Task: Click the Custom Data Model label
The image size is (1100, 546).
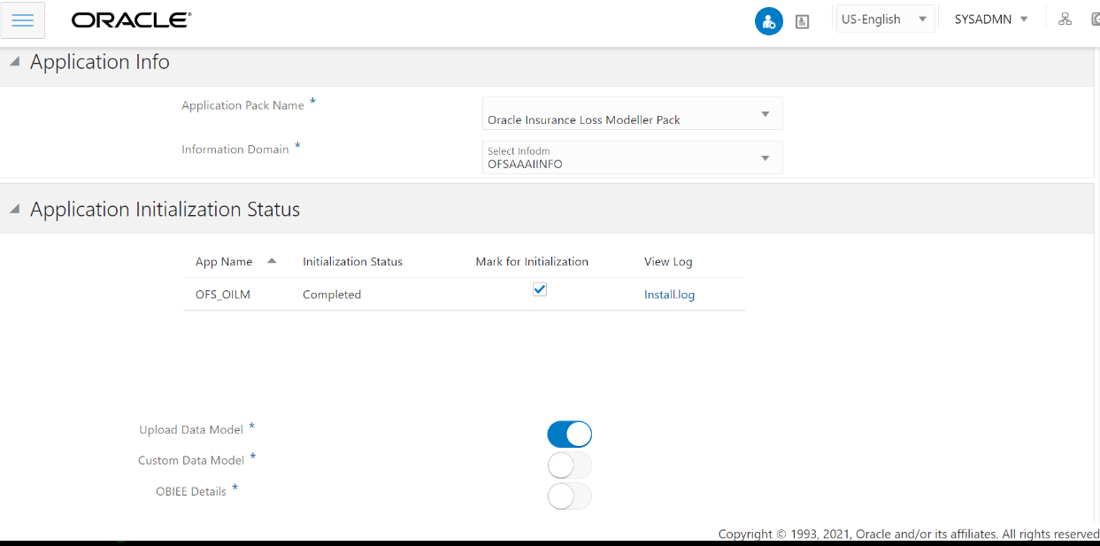Action: pyautogui.click(x=191, y=461)
